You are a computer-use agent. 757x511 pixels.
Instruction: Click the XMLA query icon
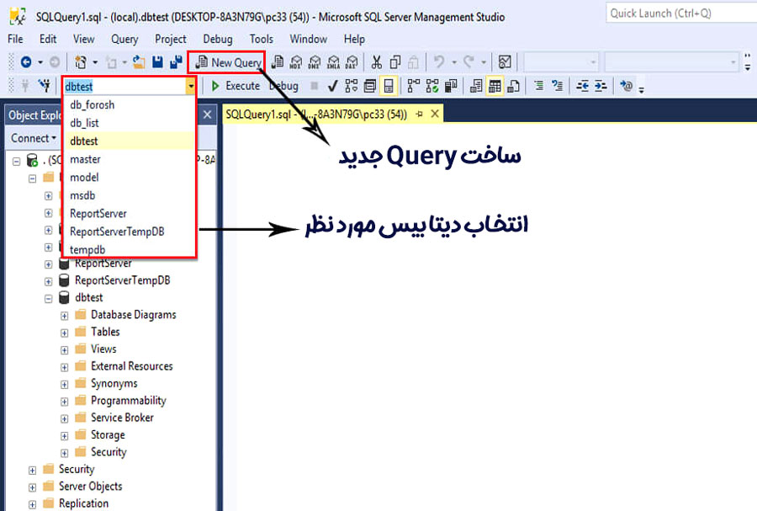[x=333, y=61]
